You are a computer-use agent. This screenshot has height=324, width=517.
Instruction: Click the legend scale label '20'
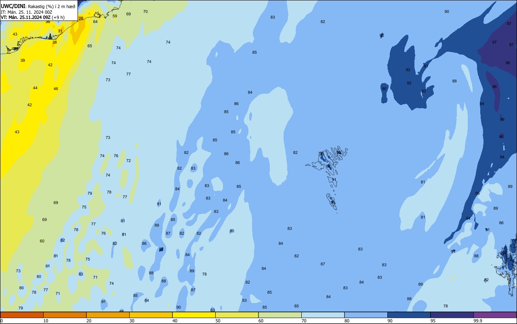click(89, 321)
